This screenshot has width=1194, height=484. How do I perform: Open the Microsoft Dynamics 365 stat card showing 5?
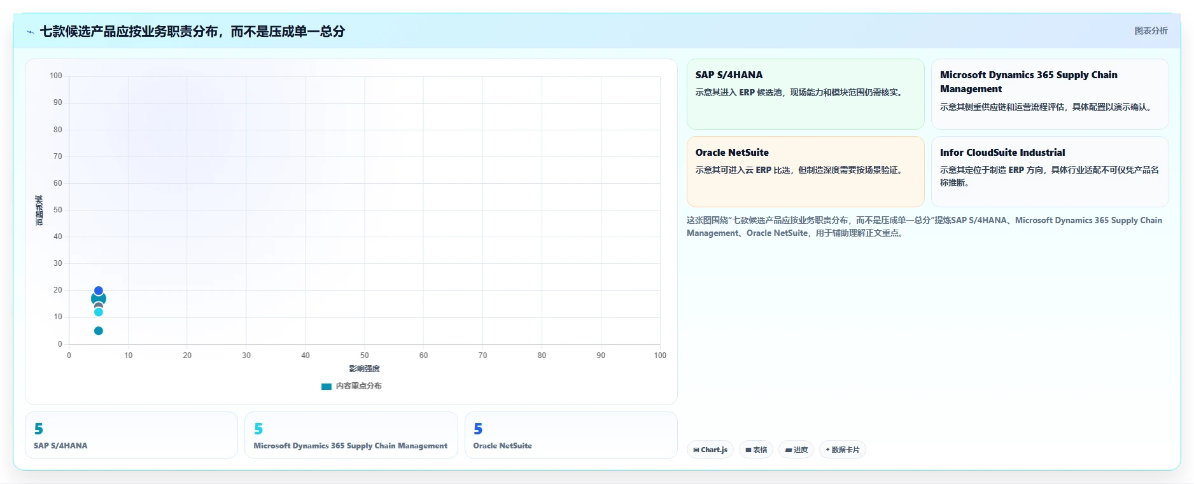(351, 435)
